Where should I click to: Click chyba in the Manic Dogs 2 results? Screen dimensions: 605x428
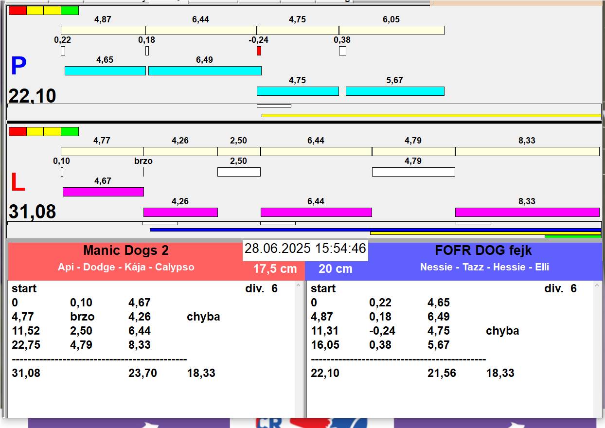point(203,317)
